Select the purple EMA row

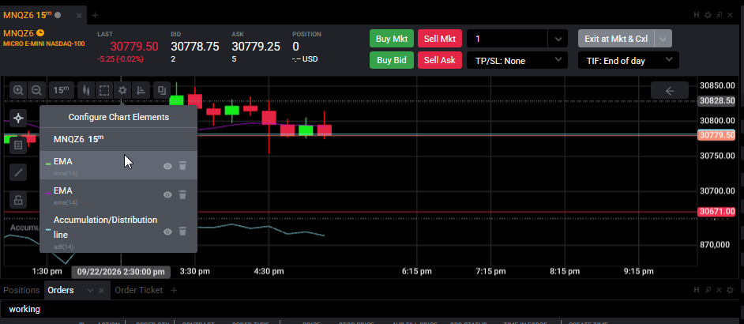118,194
